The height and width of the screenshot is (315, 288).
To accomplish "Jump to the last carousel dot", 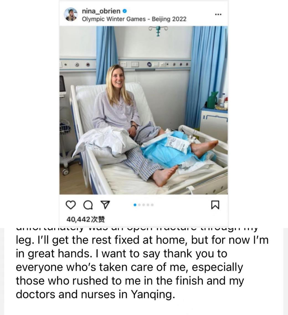I will click(x=152, y=205).
